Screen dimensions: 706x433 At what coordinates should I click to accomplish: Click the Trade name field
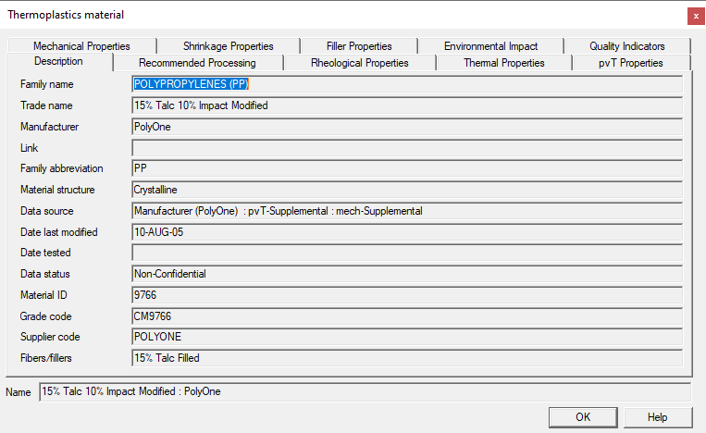pyautogui.click(x=407, y=105)
